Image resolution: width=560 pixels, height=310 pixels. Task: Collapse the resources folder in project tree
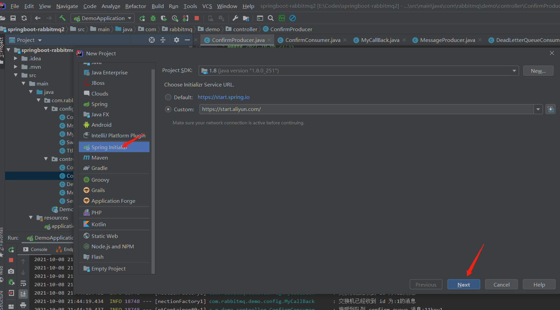click(x=31, y=218)
